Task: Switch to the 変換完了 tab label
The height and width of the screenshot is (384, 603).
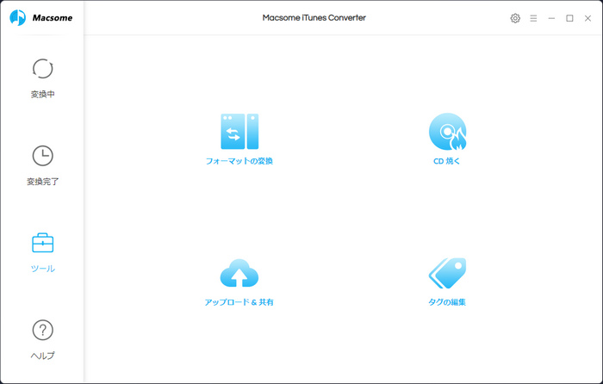Action: [x=42, y=182]
